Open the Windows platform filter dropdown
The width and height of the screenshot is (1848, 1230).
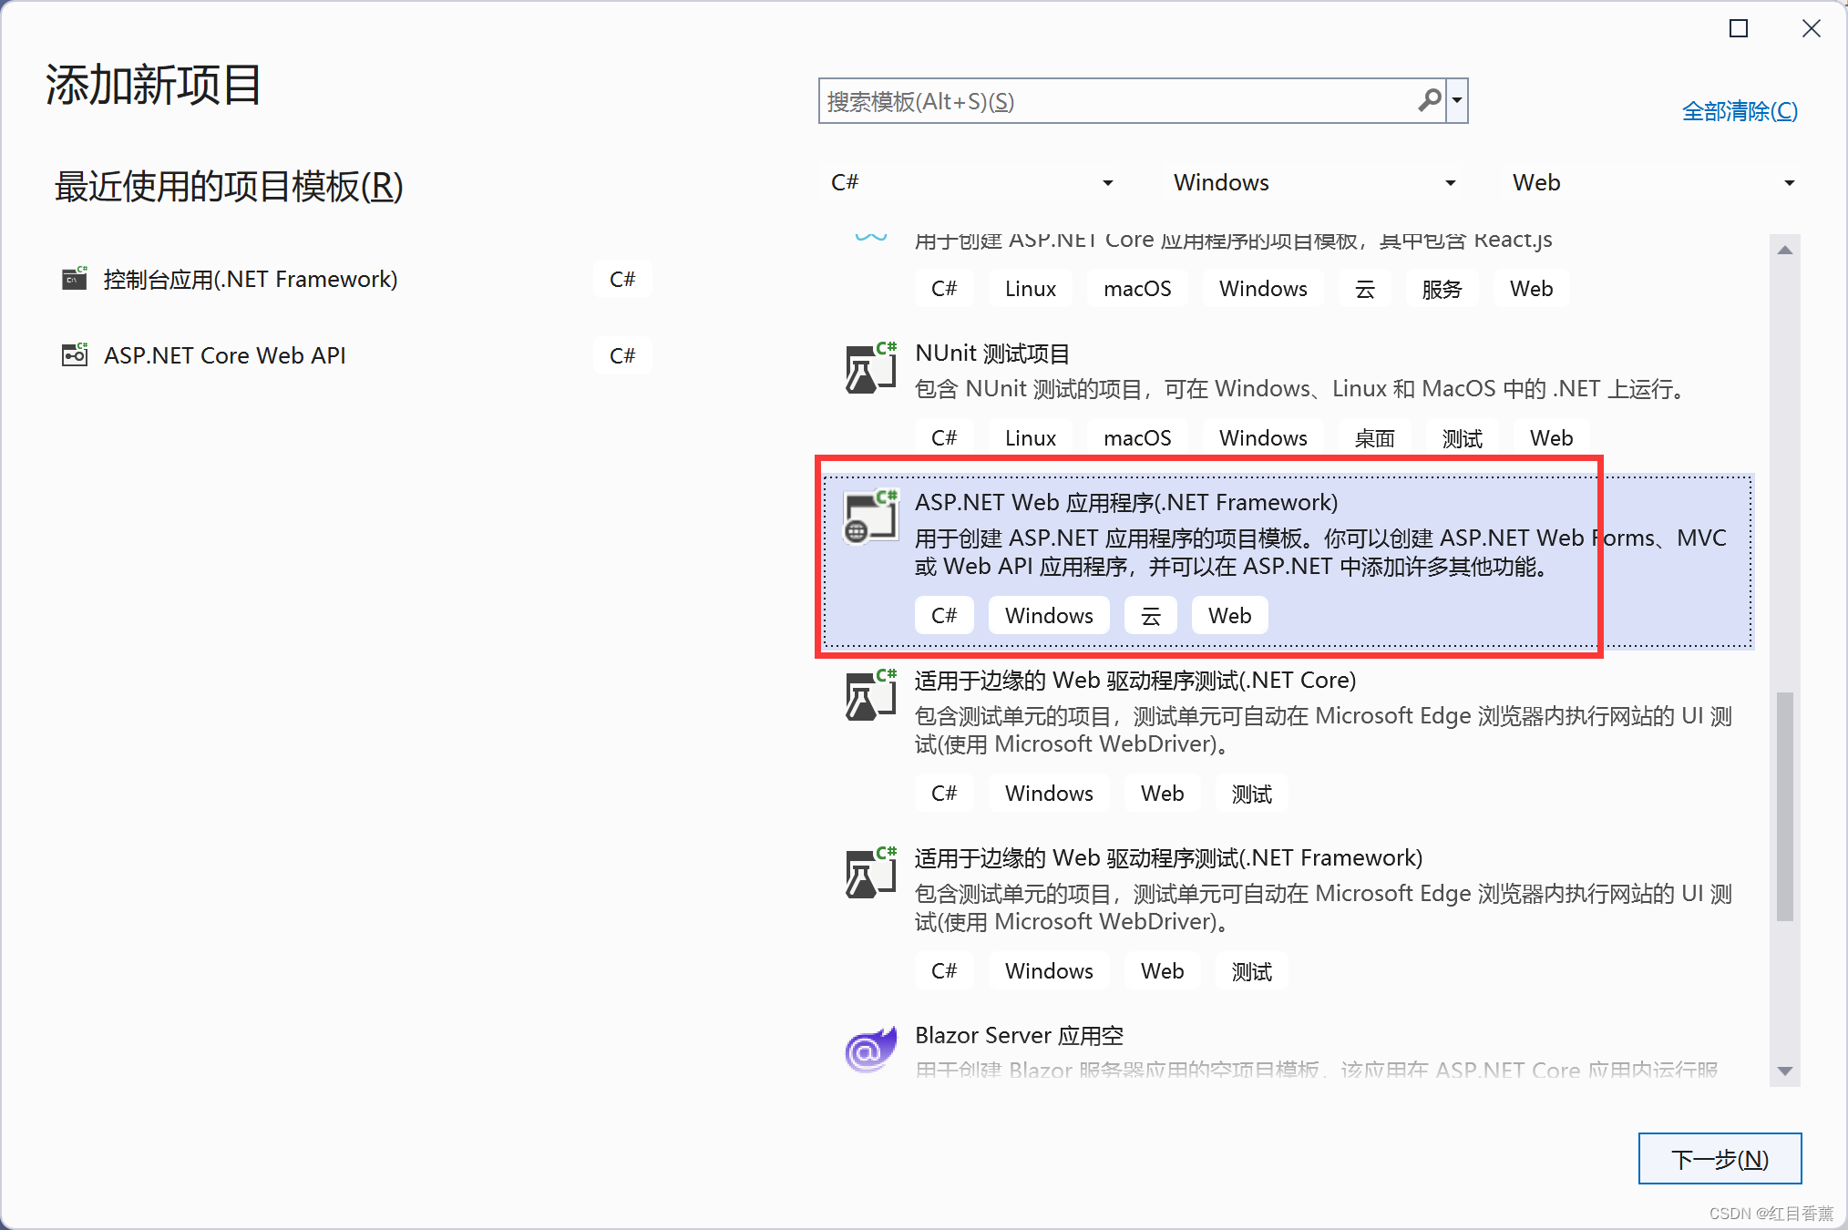tap(1313, 182)
